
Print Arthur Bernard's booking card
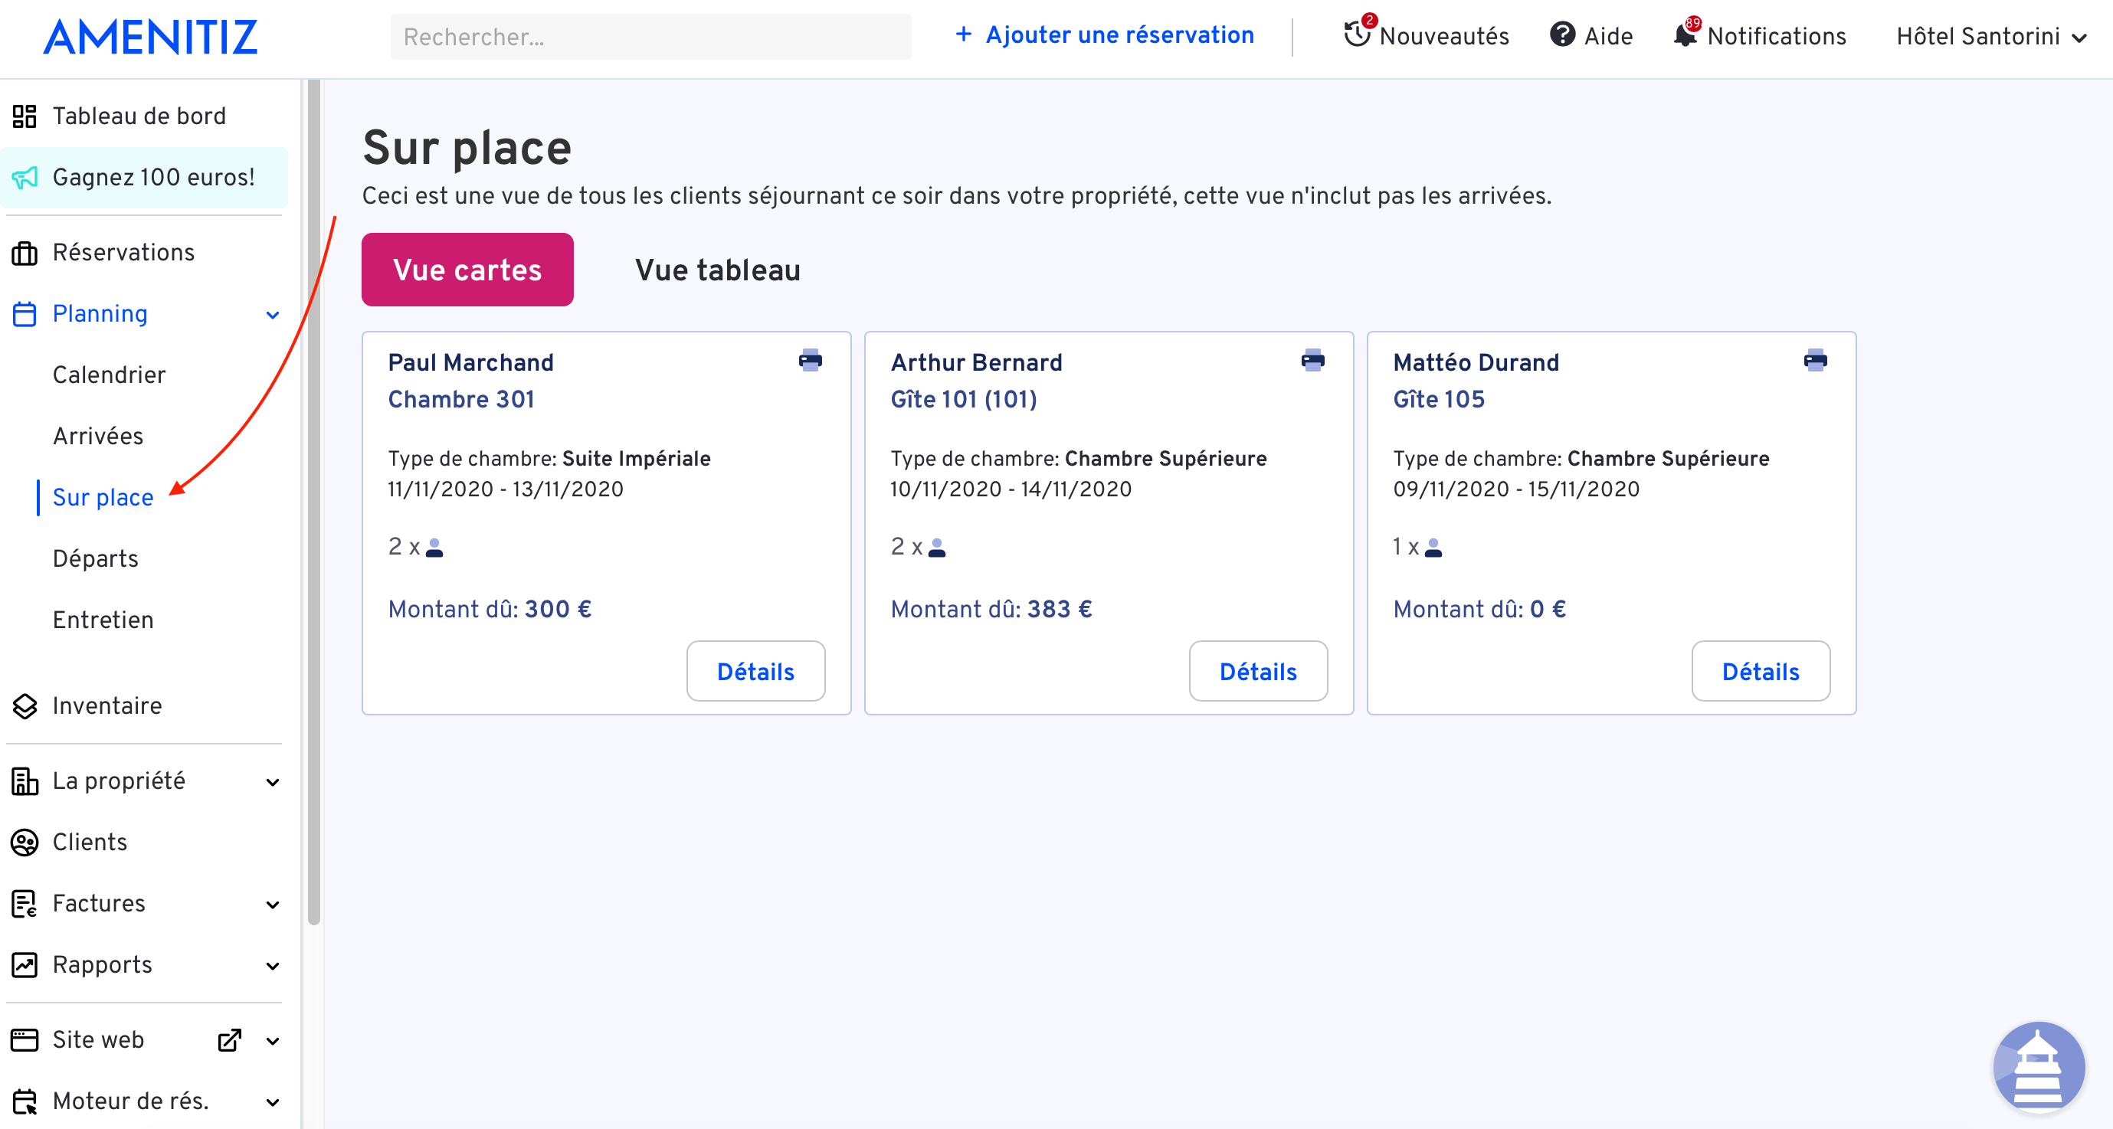[1312, 360]
